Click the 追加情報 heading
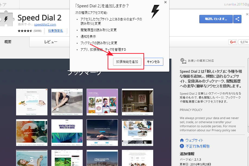The image size is (249, 166). [x=187, y=154]
